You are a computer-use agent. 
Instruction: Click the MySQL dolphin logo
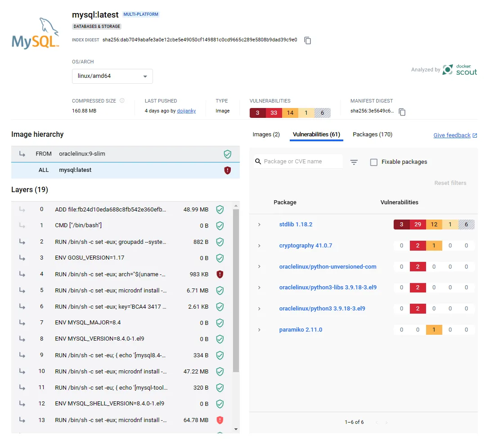click(x=35, y=33)
